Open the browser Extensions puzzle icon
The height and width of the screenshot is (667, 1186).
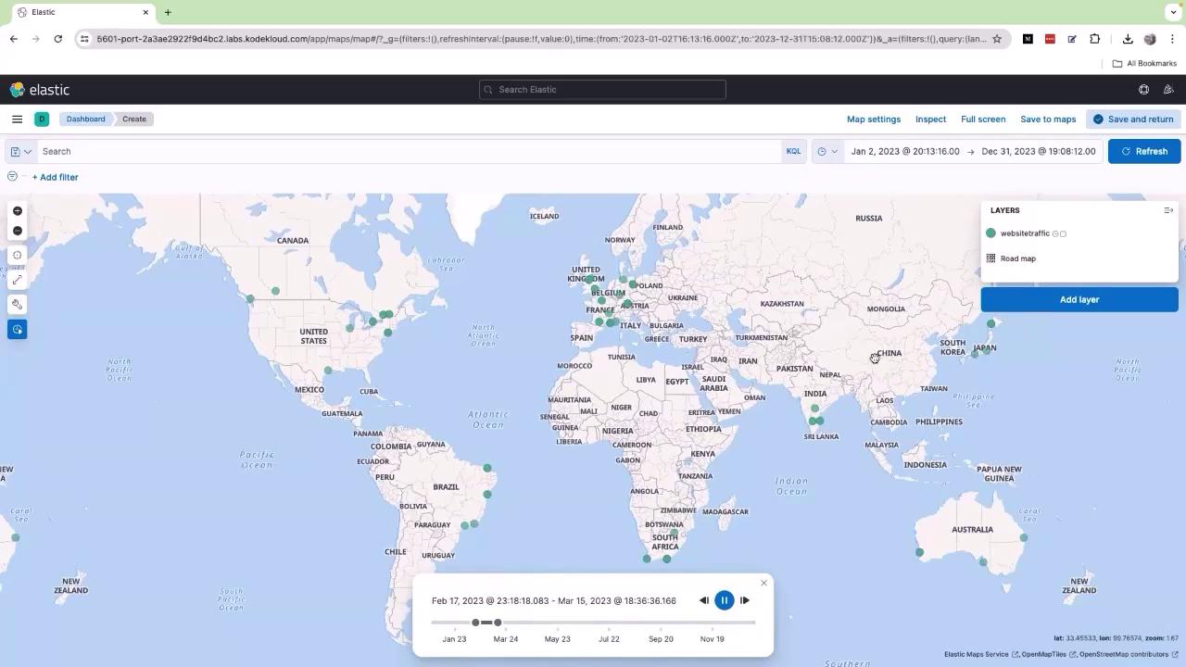(x=1094, y=39)
